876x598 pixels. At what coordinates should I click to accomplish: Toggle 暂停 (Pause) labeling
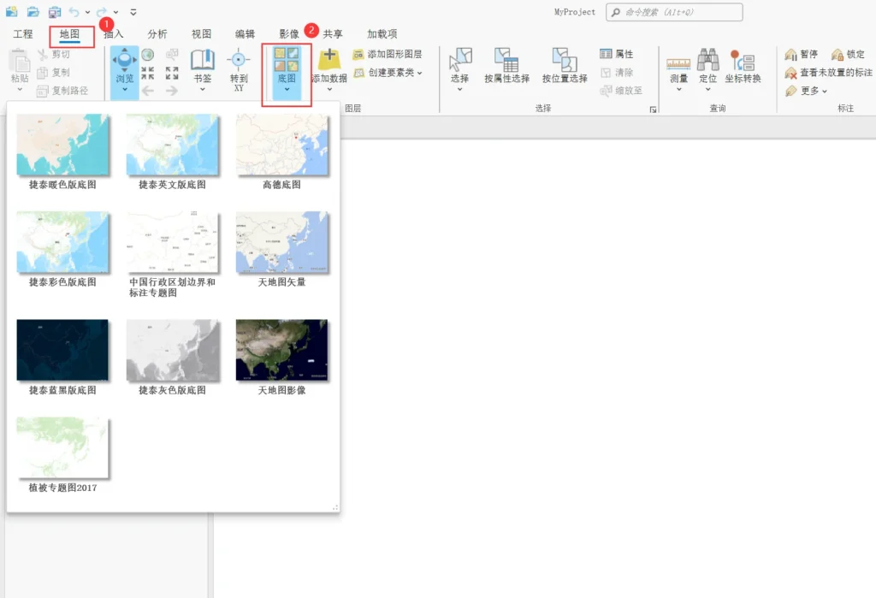coord(808,53)
